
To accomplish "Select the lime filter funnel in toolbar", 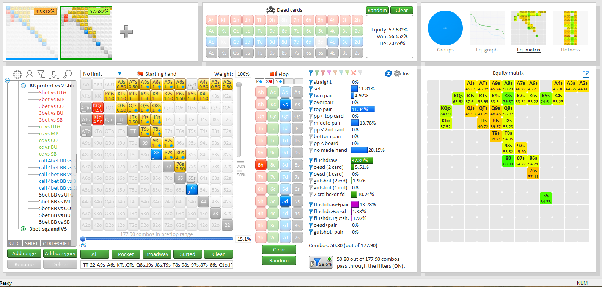I will (347, 73).
